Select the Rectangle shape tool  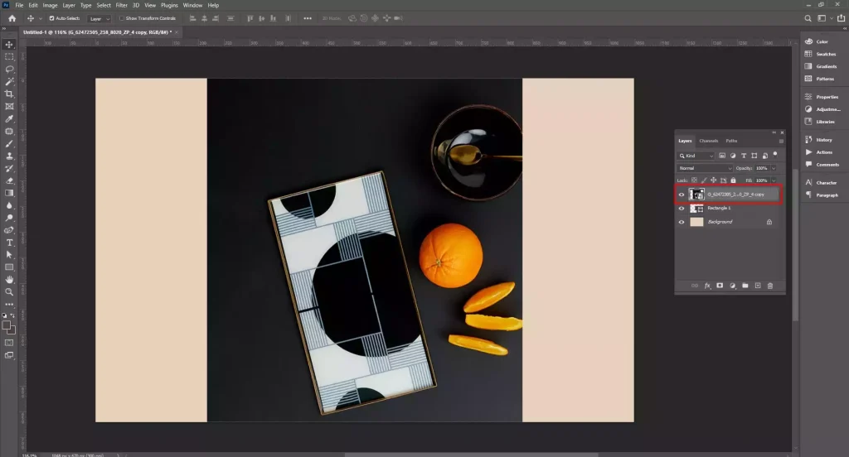[9, 267]
